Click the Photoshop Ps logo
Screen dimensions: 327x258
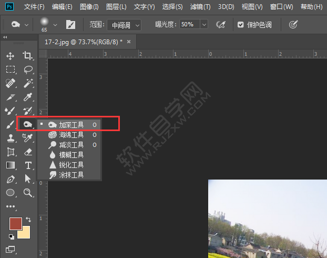9,7
